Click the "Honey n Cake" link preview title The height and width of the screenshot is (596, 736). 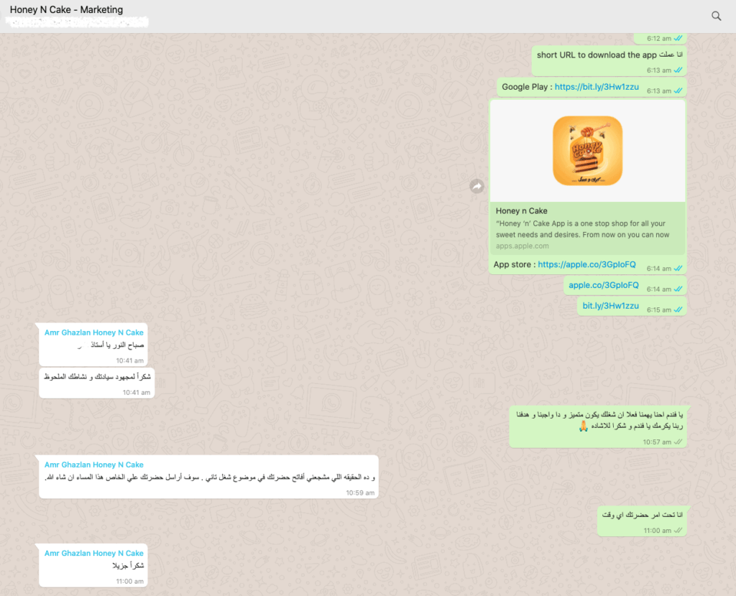coord(522,211)
